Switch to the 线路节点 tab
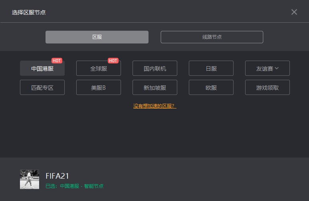 212,37
